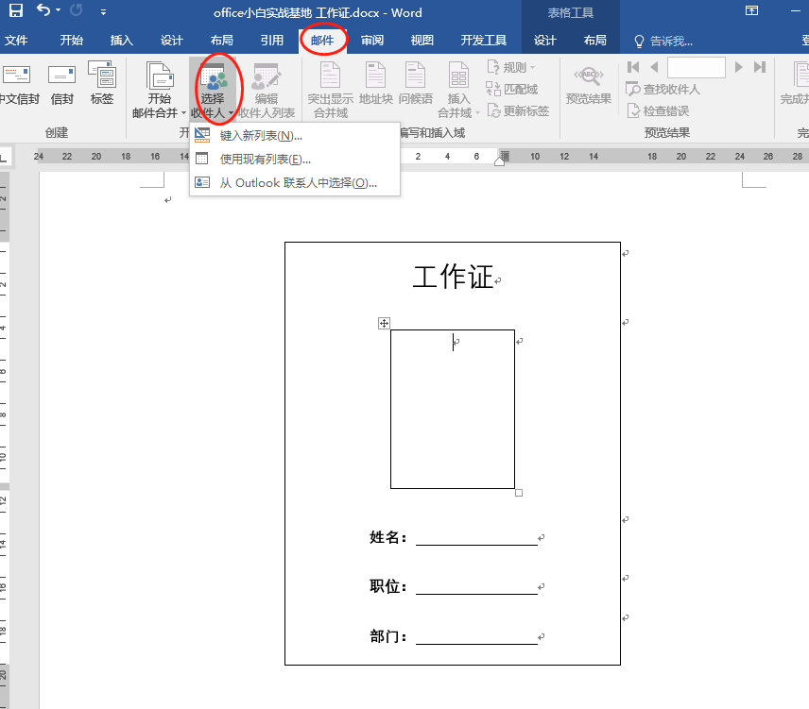The height and width of the screenshot is (709, 809).
Task: Click the tab selector at ruler corner
Action: pyautogui.click(x=4, y=157)
